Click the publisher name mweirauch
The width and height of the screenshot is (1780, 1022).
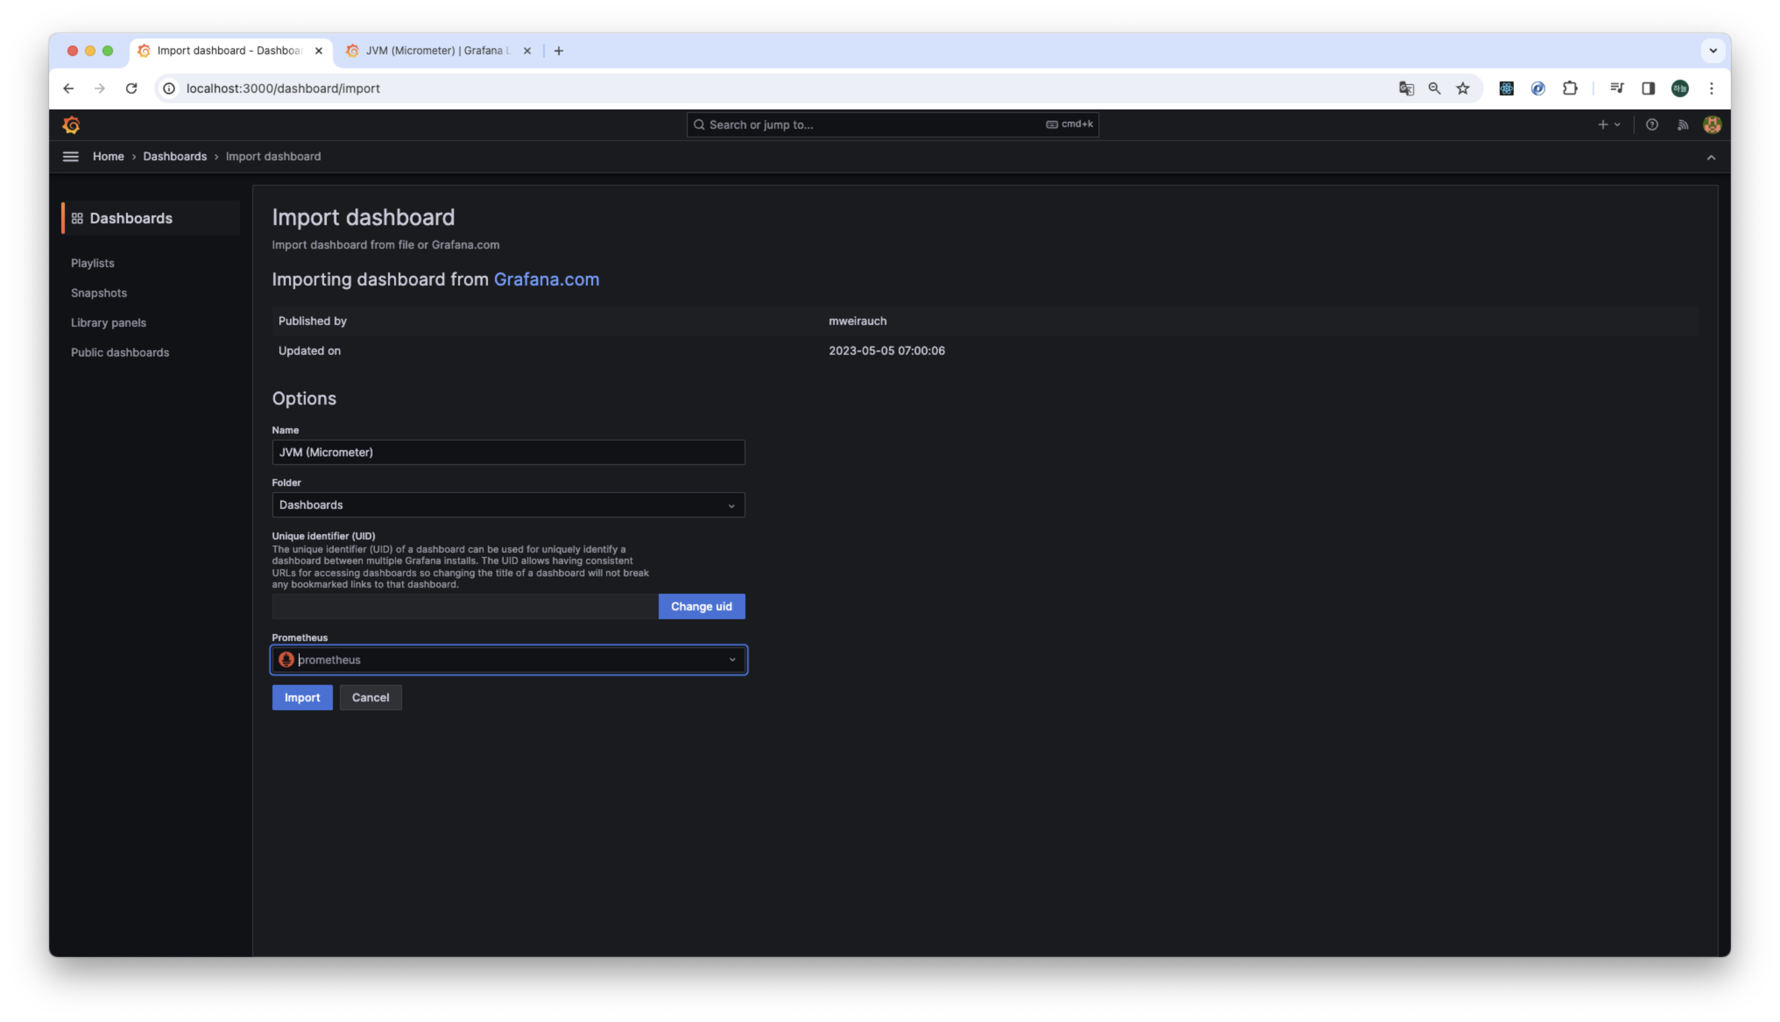pos(857,321)
